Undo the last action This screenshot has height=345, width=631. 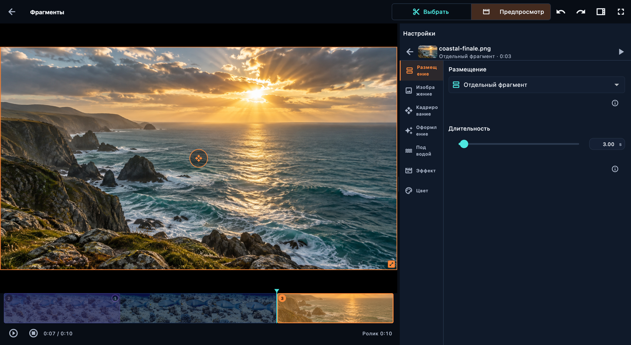(x=561, y=12)
